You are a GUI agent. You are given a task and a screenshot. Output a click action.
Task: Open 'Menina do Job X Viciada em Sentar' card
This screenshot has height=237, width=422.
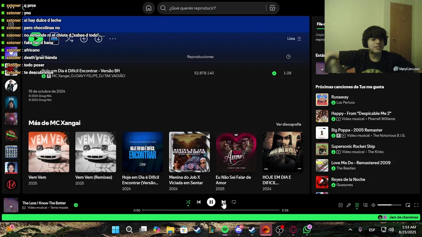(x=189, y=161)
